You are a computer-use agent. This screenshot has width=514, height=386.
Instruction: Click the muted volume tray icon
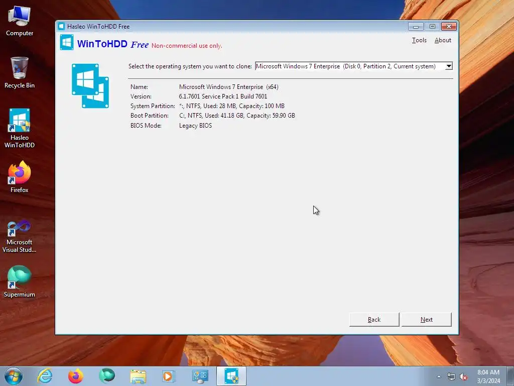463,377
